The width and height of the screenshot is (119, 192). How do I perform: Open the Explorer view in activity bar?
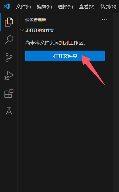coord(9,22)
